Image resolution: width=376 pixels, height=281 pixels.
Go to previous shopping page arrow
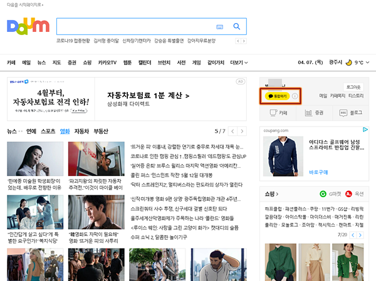click(353, 235)
